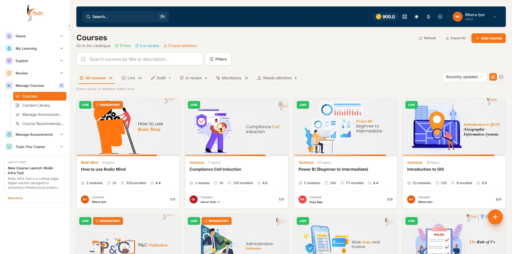Click the Home sidebar icon

point(9,36)
